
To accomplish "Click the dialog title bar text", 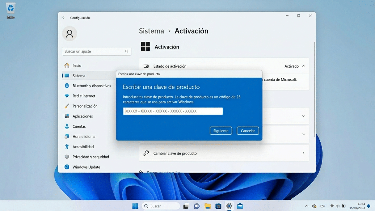I will point(139,74).
